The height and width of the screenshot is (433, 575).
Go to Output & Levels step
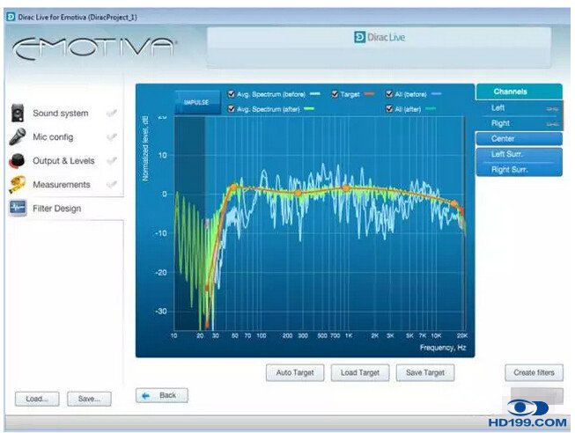coord(63,161)
